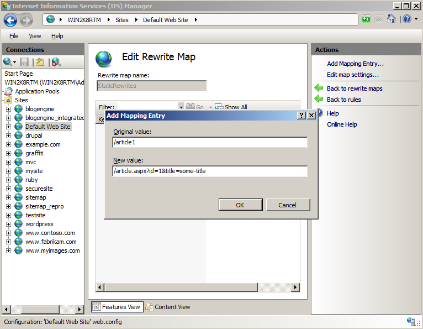Image resolution: width=423 pixels, height=329 pixels.
Task: Click the horizontal scrollbar right arrow
Action: pyautogui.click(x=295, y=288)
